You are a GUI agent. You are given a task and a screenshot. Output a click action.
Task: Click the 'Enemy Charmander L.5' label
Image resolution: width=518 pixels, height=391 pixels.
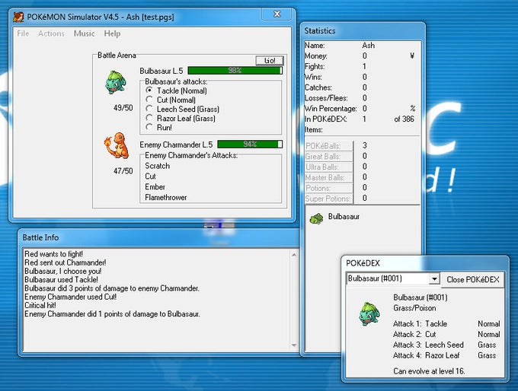click(x=176, y=145)
